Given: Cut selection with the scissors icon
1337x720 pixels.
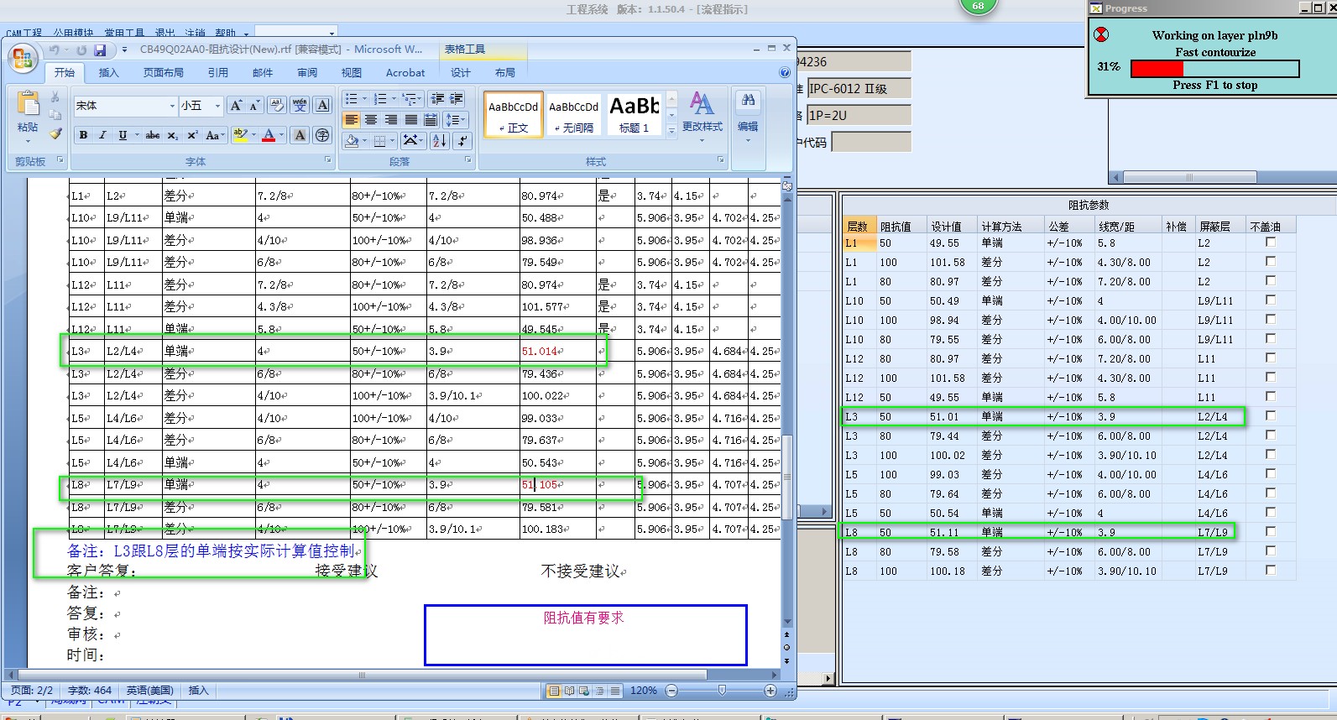Looking at the screenshot, I should 55,97.
